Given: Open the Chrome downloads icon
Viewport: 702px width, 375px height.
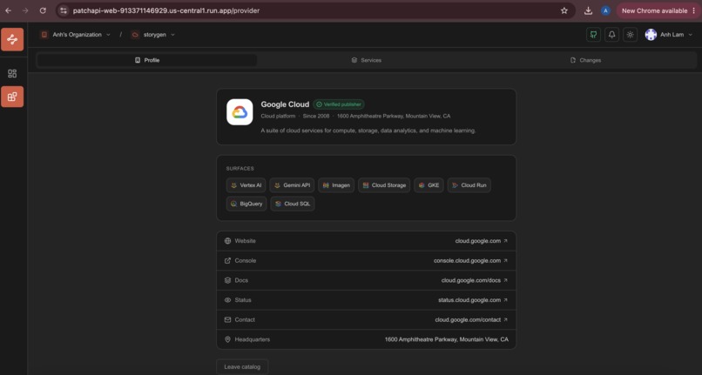Looking at the screenshot, I should click(588, 10).
